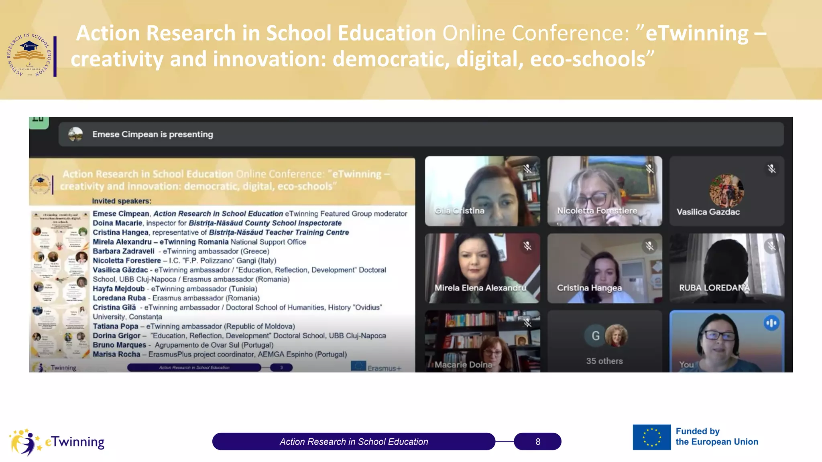Image resolution: width=822 pixels, height=462 pixels.
Task: Click the speakers poster thumbnail in shared slide
Action: pos(60,284)
